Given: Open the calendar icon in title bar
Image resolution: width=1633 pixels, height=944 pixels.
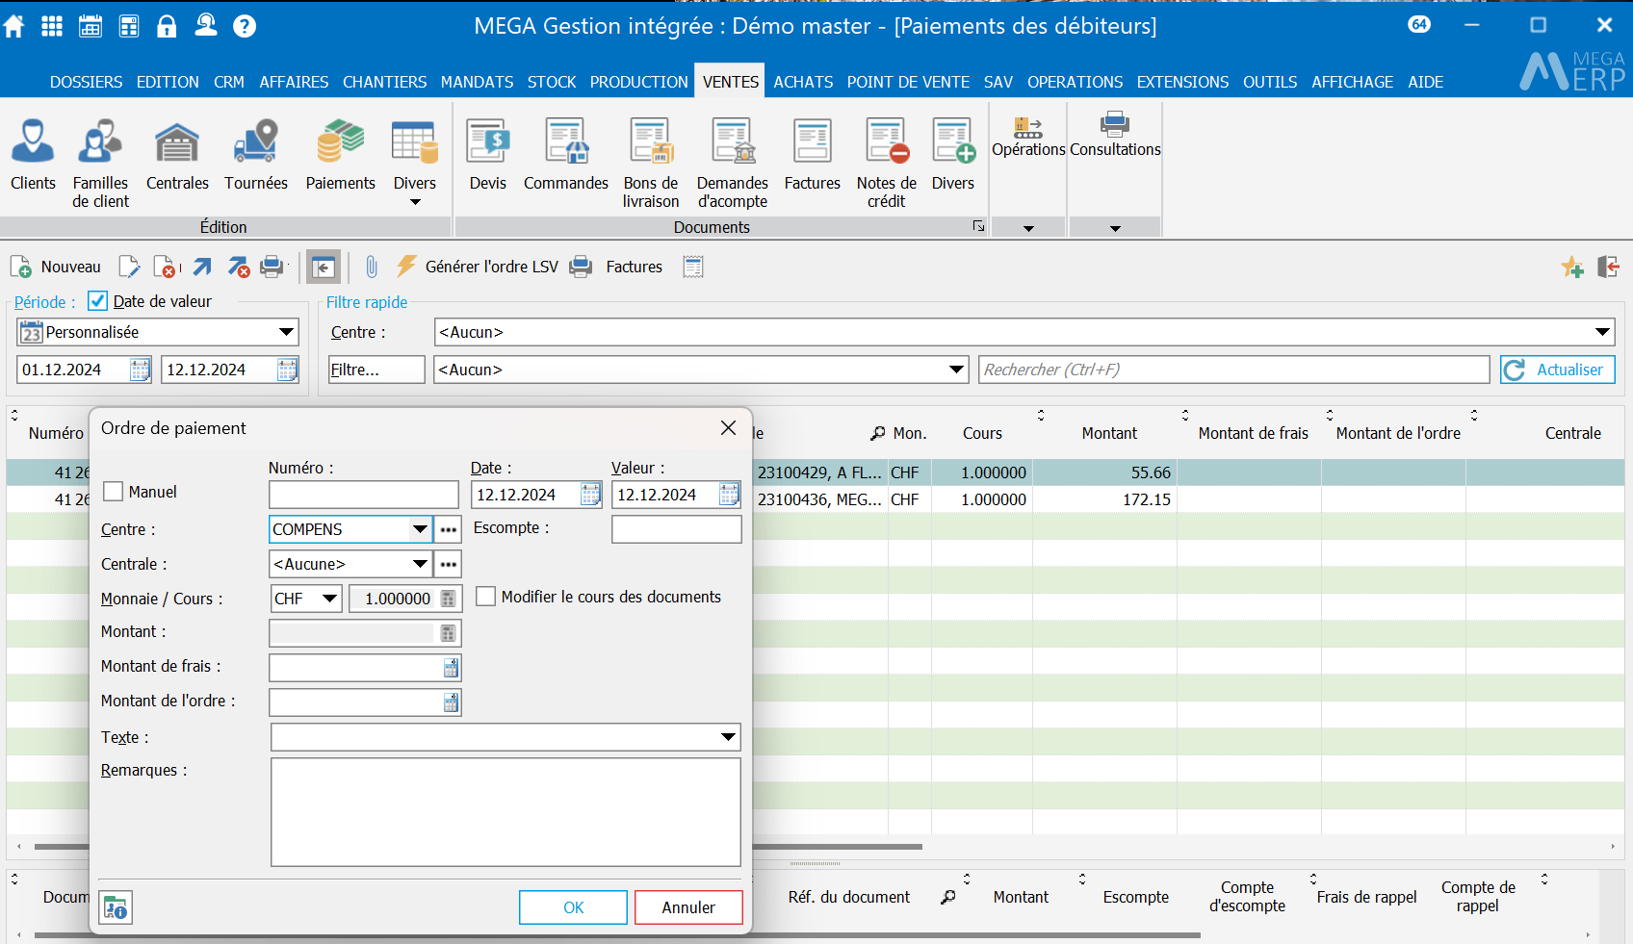Looking at the screenshot, I should pyautogui.click(x=91, y=26).
